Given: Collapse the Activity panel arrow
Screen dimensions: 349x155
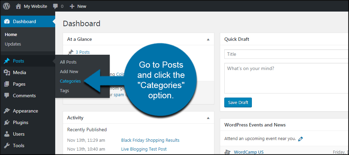Looking at the screenshot, I should pyautogui.click(x=208, y=118).
